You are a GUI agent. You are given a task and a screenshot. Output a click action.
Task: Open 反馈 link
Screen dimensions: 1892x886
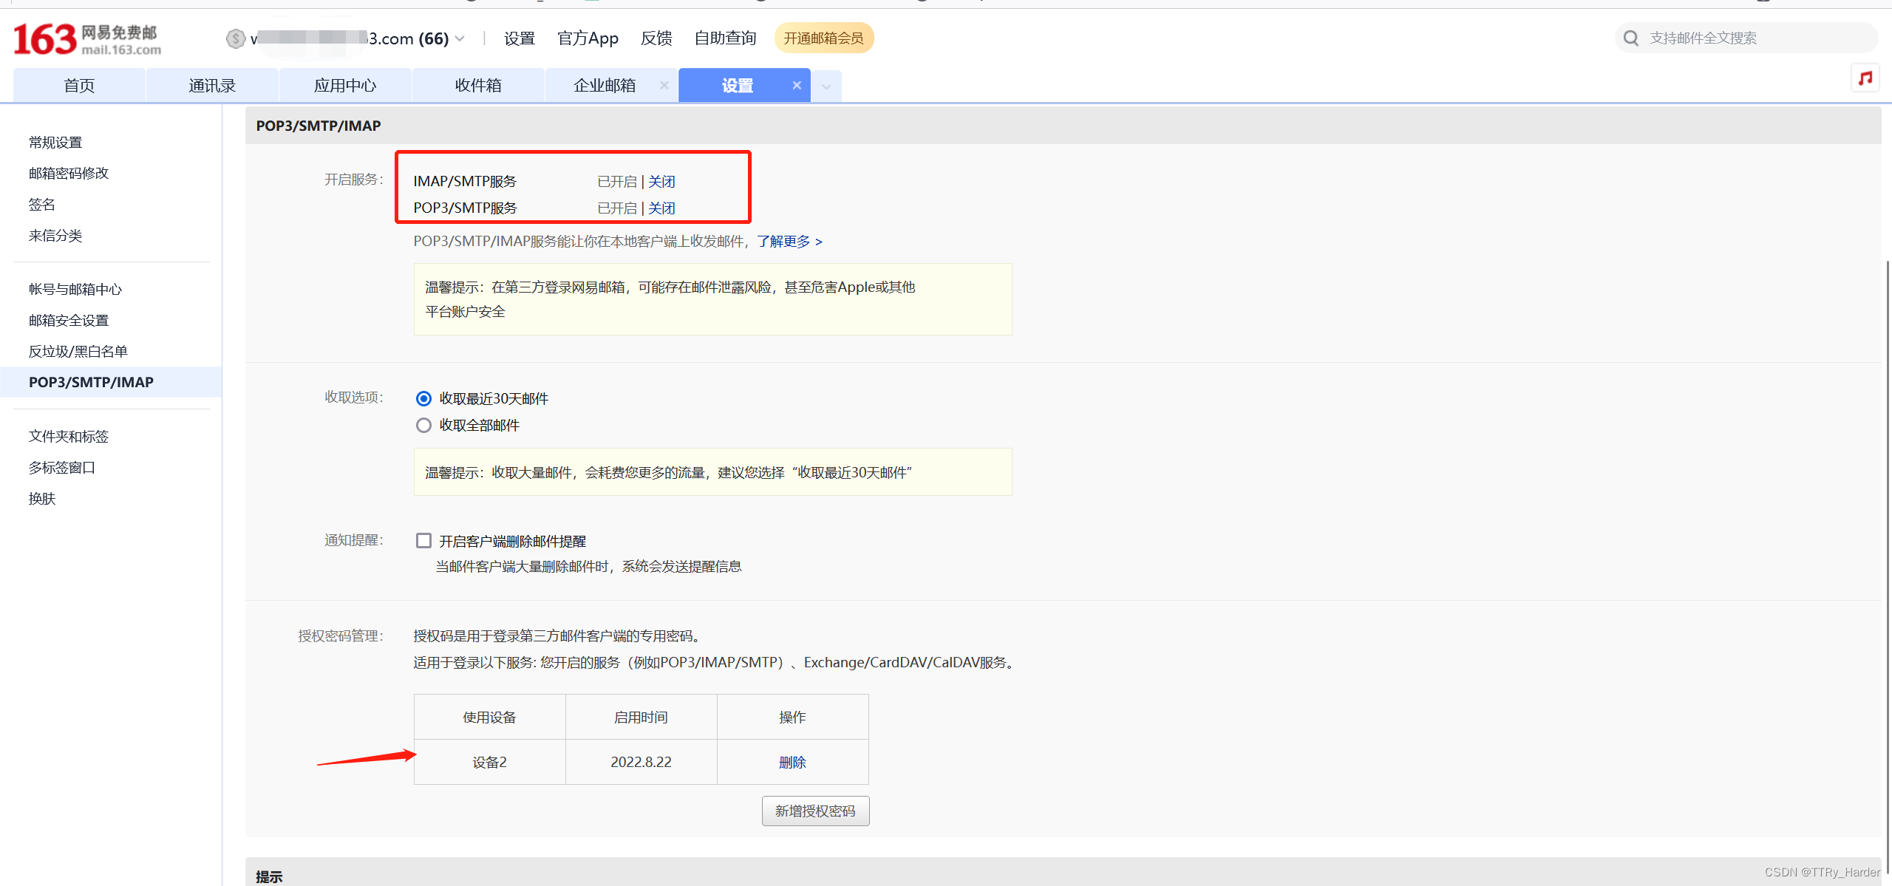tap(656, 38)
